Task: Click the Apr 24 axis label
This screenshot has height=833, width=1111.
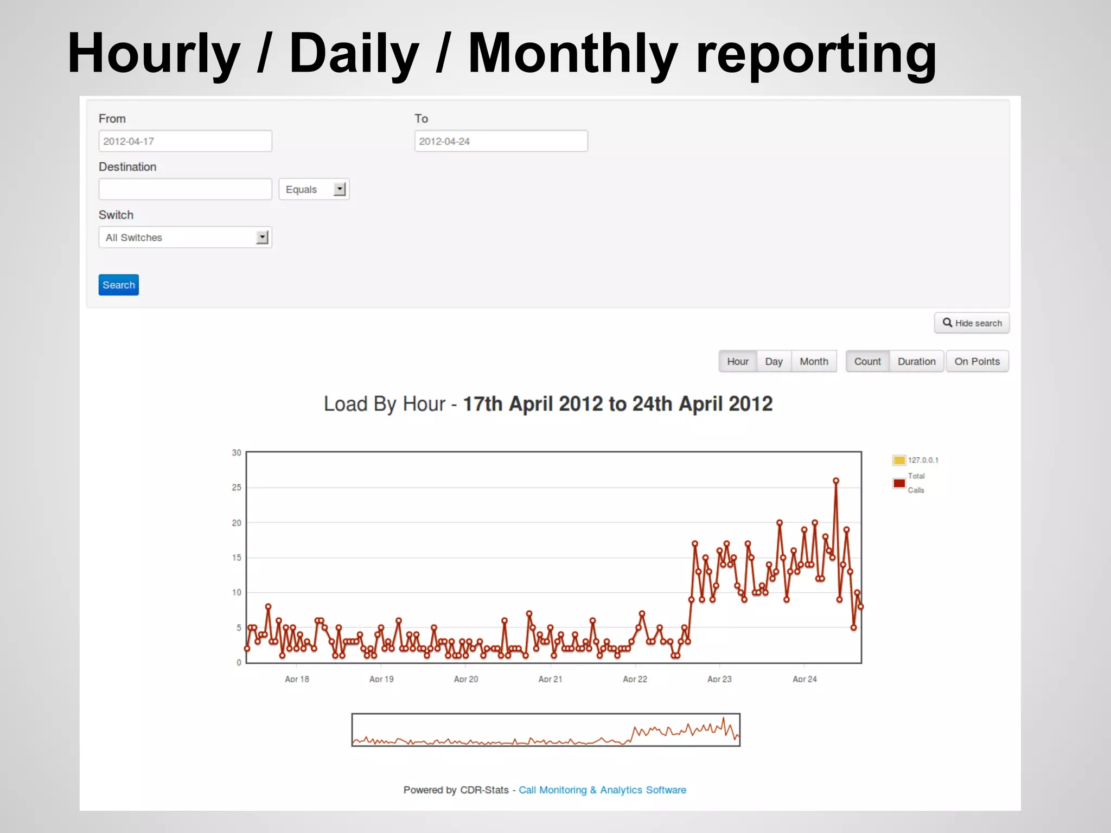Action: pyautogui.click(x=804, y=679)
